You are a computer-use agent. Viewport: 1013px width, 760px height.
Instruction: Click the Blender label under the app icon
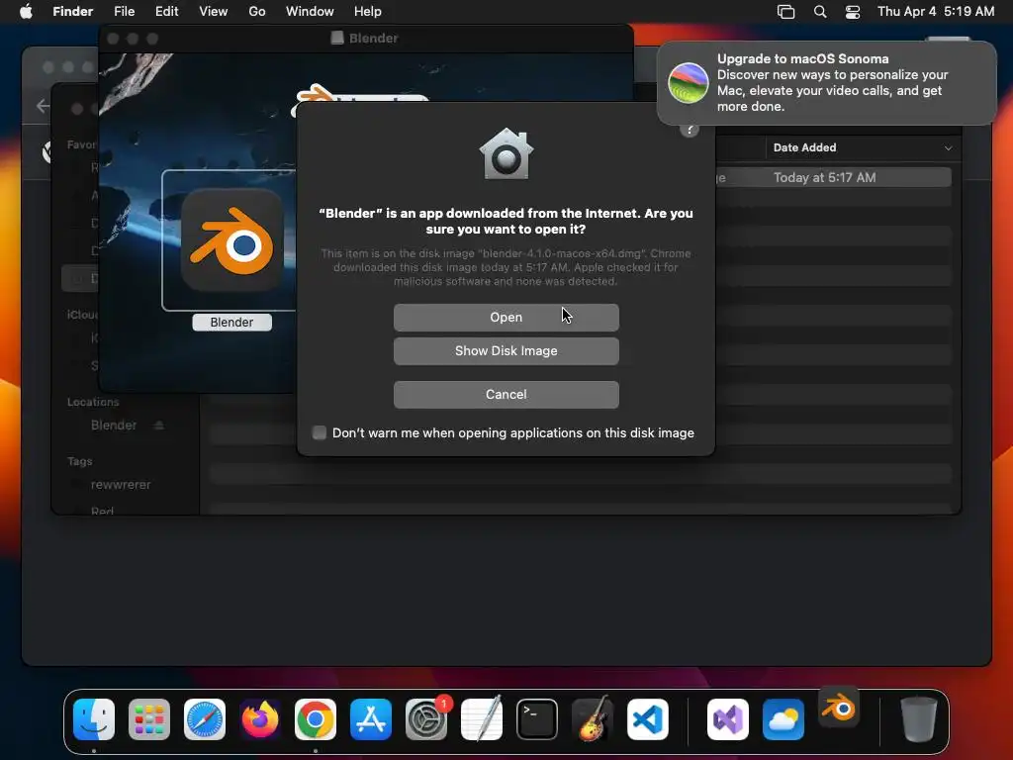click(231, 322)
